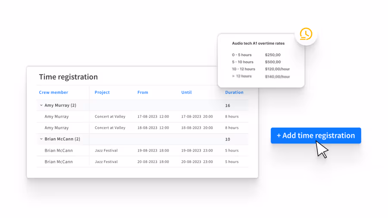Click the From value 17-08-2023 12:00
The height and width of the screenshot is (218, 388).
coord(153,116)
